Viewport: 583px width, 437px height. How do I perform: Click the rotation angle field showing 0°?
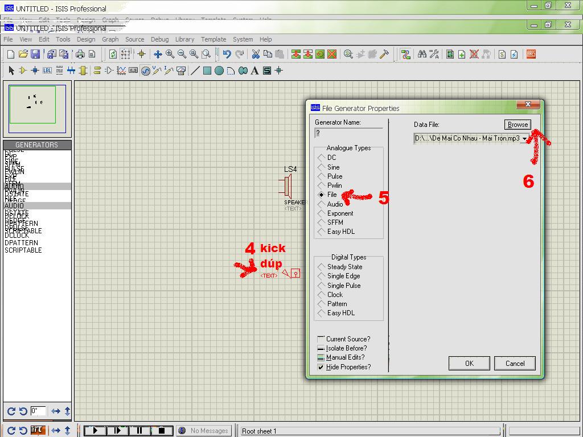38,411
